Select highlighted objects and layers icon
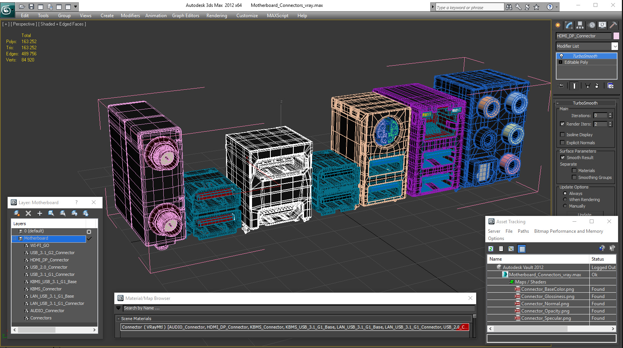This screenshot has width=623, height=348. coord(51,213)
